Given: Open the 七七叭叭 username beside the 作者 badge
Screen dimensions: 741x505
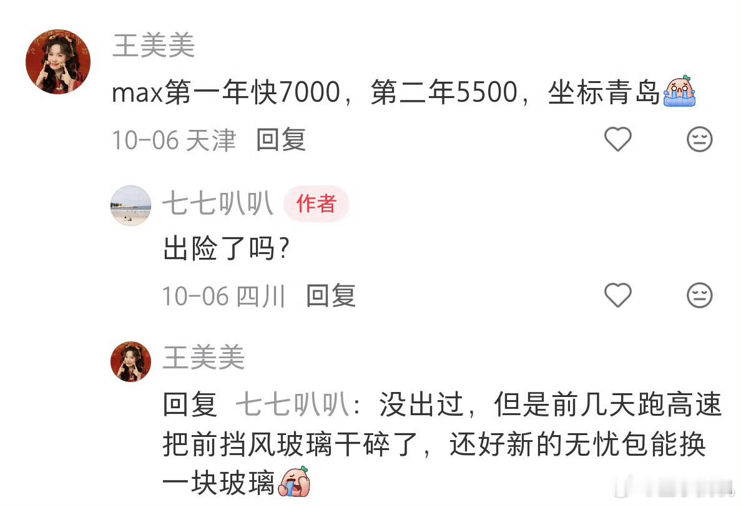Looking at the screenshot, I should 218,203.
